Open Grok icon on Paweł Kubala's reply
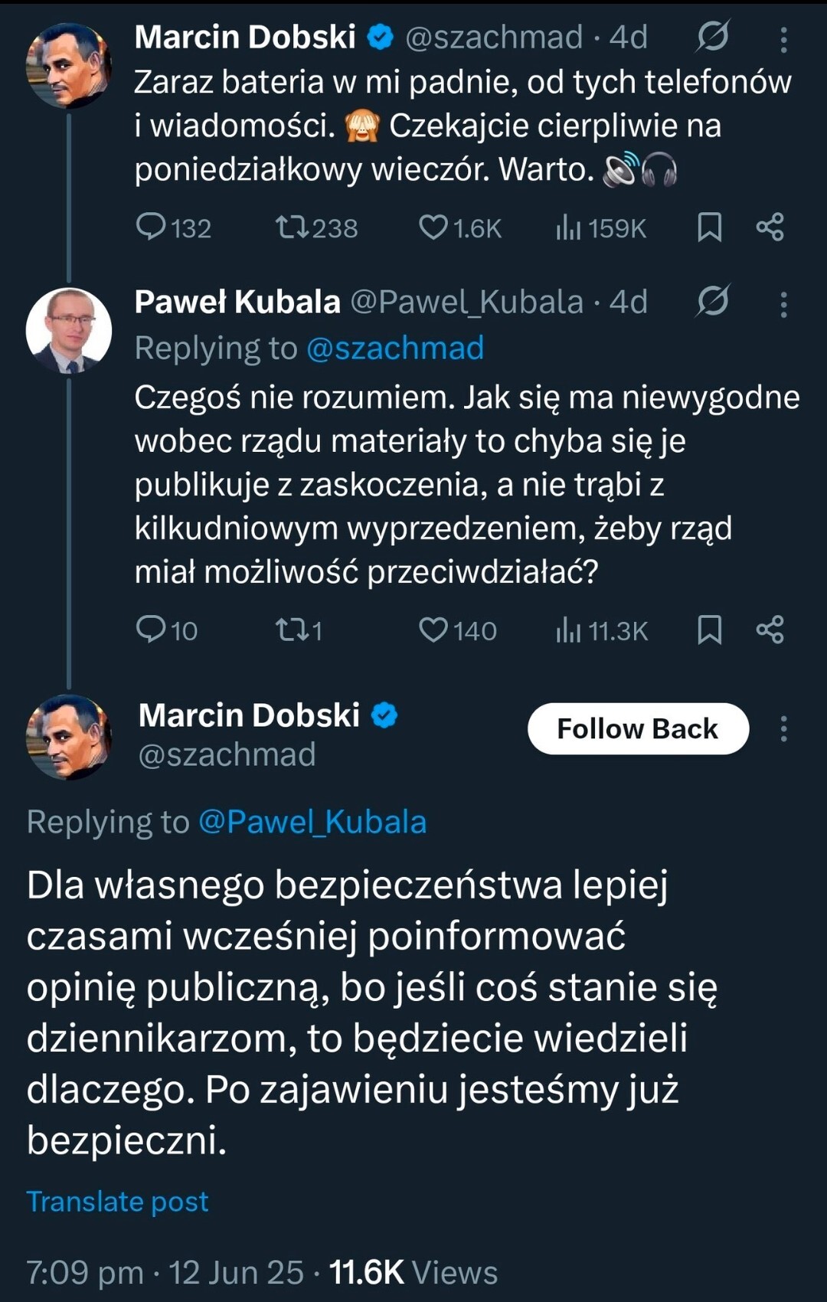 [712, 302]
